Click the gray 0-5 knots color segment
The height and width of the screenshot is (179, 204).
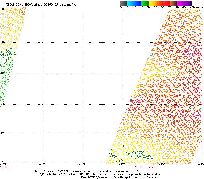pos(124,3)
